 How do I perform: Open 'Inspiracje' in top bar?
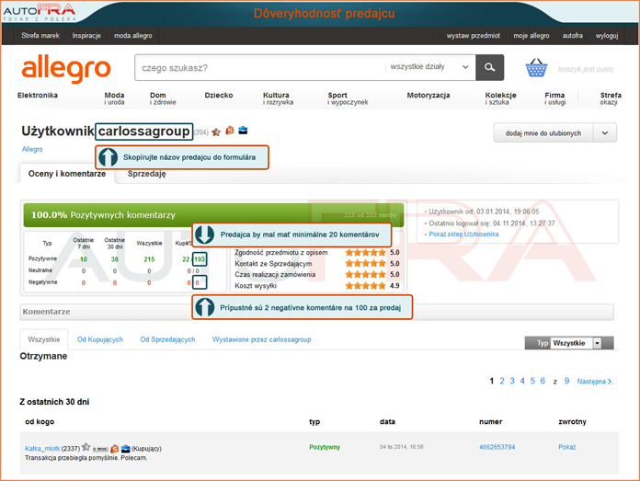[86, 36]
